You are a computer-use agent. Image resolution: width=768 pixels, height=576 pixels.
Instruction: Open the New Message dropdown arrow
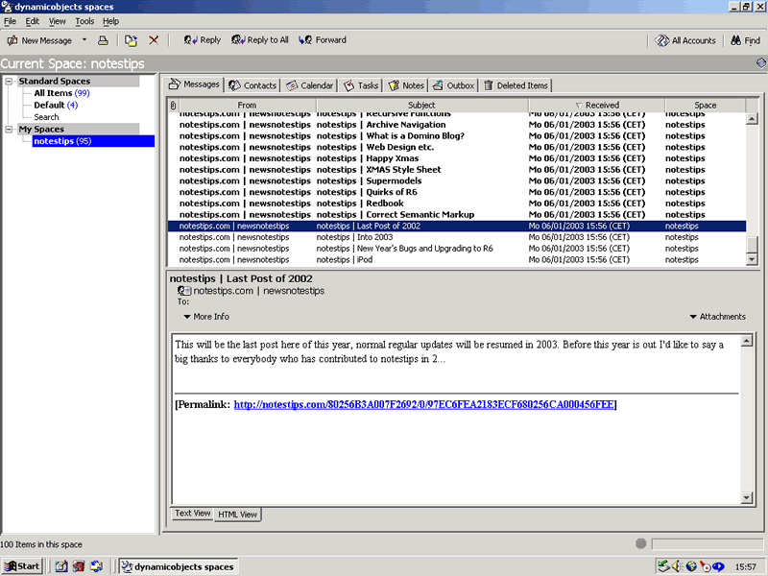click(x=84, y=40)
